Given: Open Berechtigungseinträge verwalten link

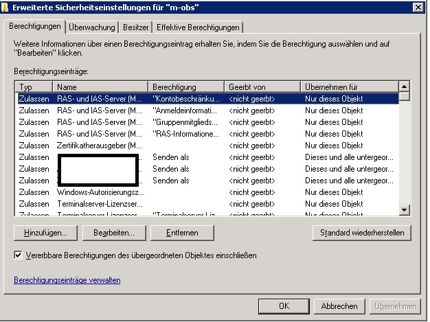Looking at the screenshot, I should pyautogui.click(x=67, y=280).
